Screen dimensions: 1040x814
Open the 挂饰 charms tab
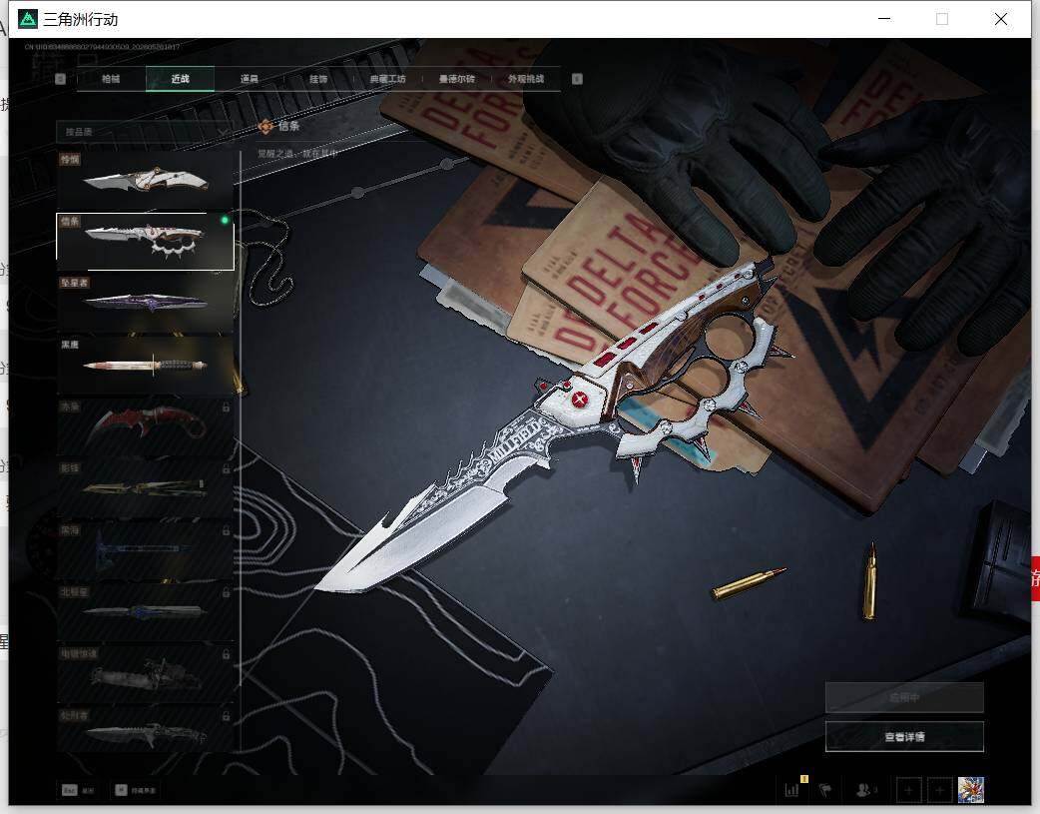318,79
